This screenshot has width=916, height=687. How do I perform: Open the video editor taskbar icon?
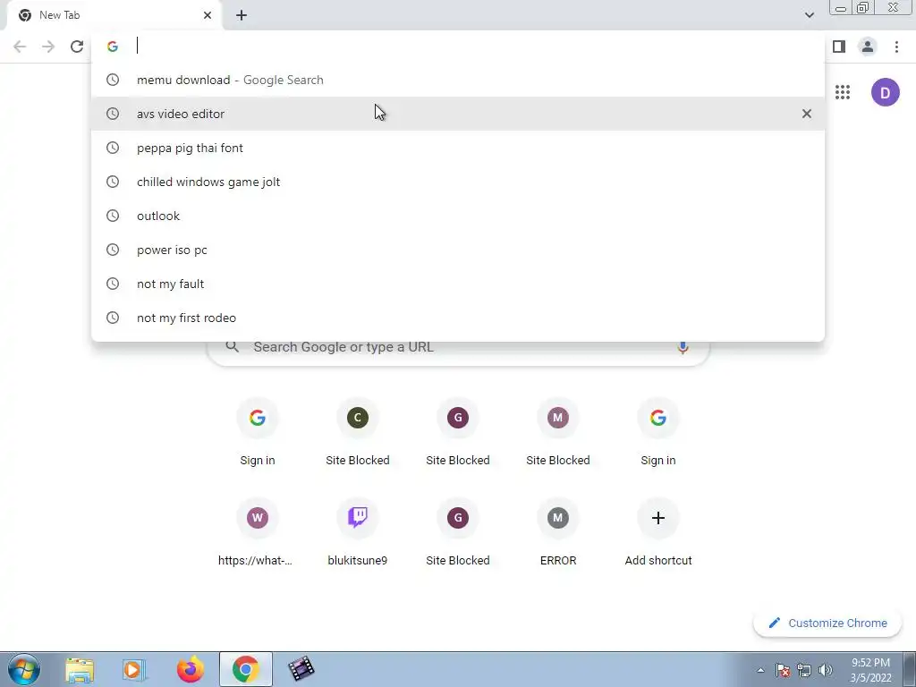[x=301, y=669]
